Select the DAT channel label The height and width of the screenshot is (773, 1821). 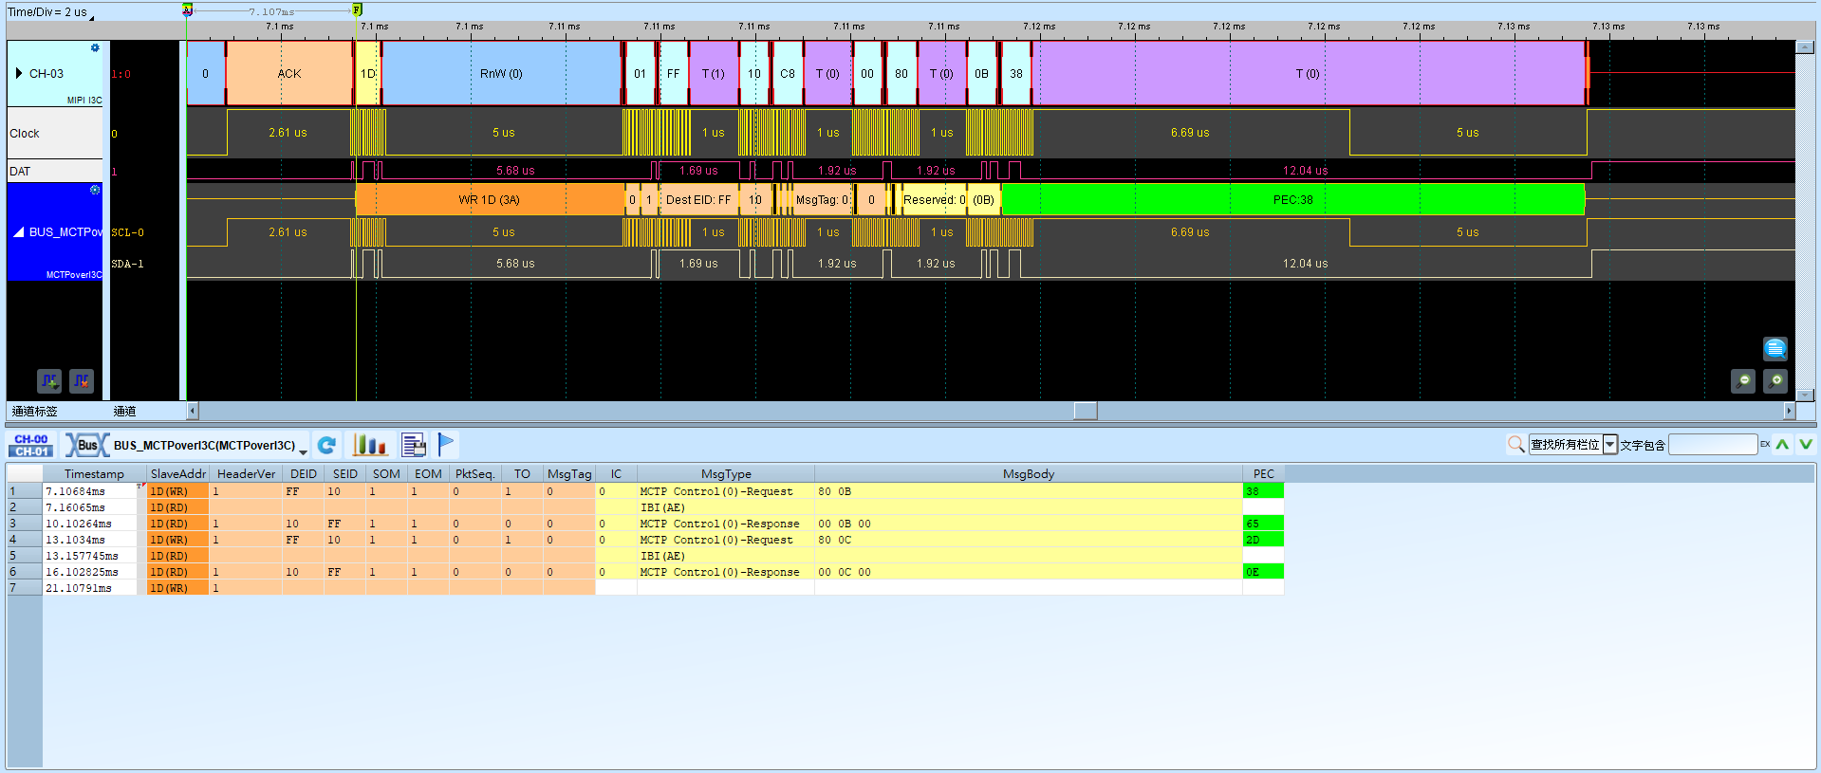tap(54, 172)
